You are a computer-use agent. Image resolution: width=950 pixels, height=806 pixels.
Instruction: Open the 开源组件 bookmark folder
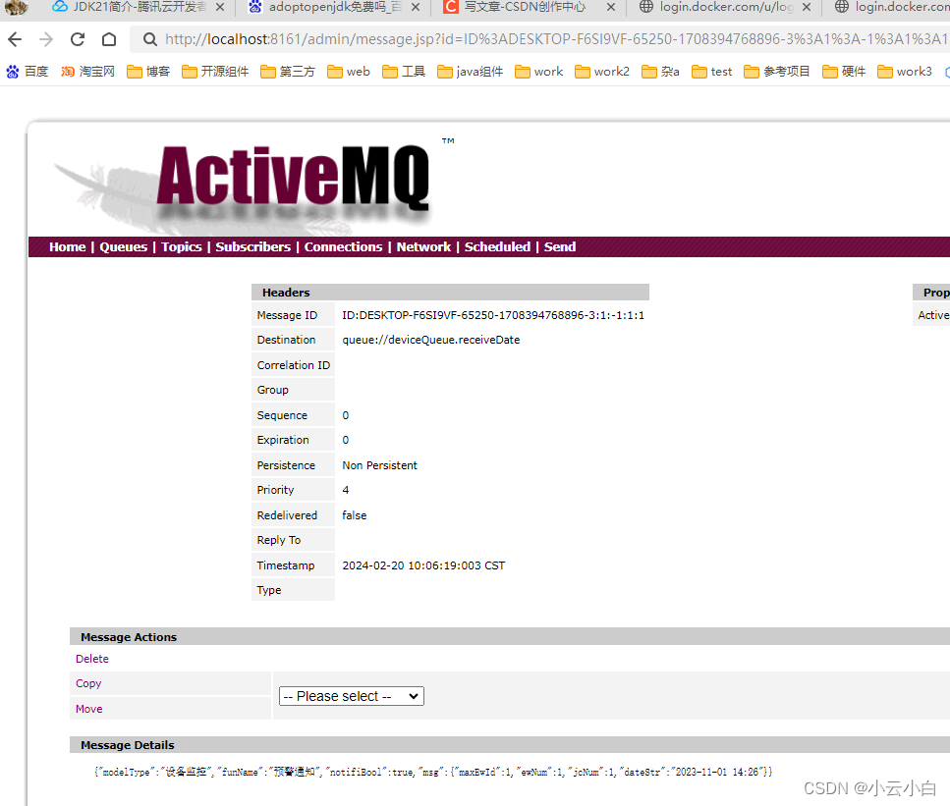pos(215,72)
